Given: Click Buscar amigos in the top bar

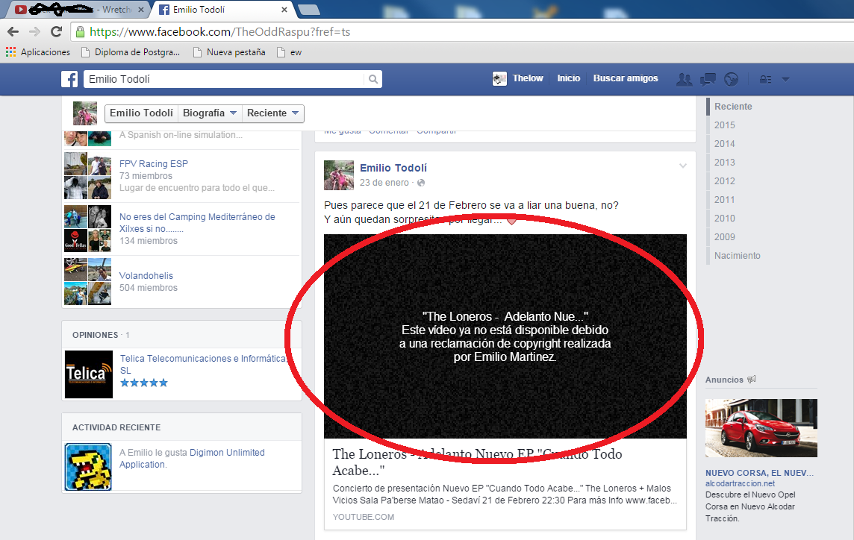Looking at the screenshot, I should click(626, 78).
